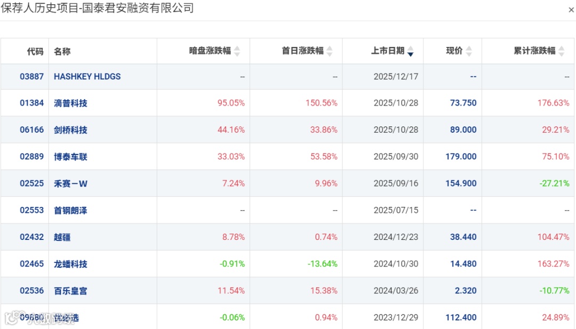Select listing date 2025/09/16
The width and height of the screenshot is (576, 329).
[x=396, y=183]
